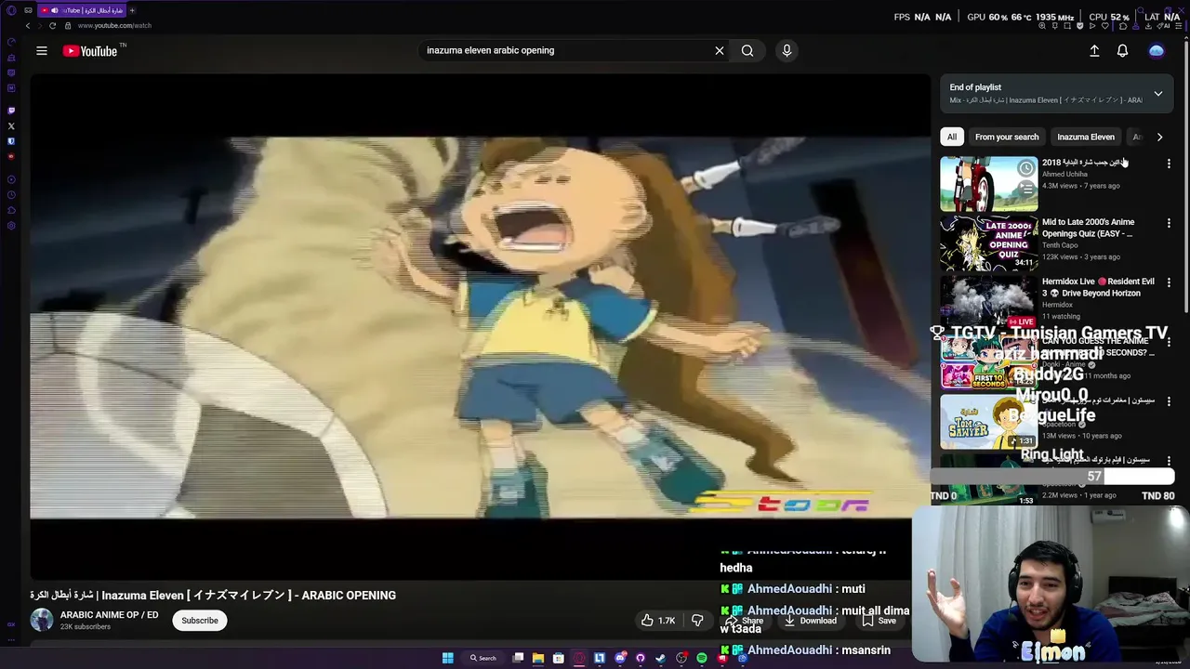
Task: Open Steam from the taskbar
Action: [661, 658]
